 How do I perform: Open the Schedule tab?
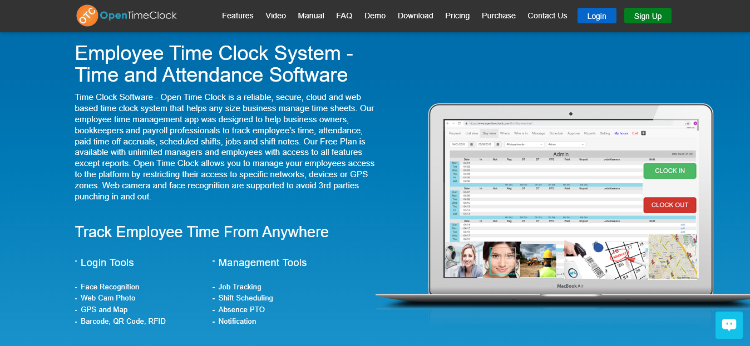(556, 133)
